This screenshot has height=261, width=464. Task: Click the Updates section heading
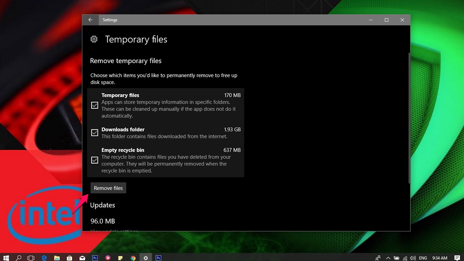(x=102, y=205)
